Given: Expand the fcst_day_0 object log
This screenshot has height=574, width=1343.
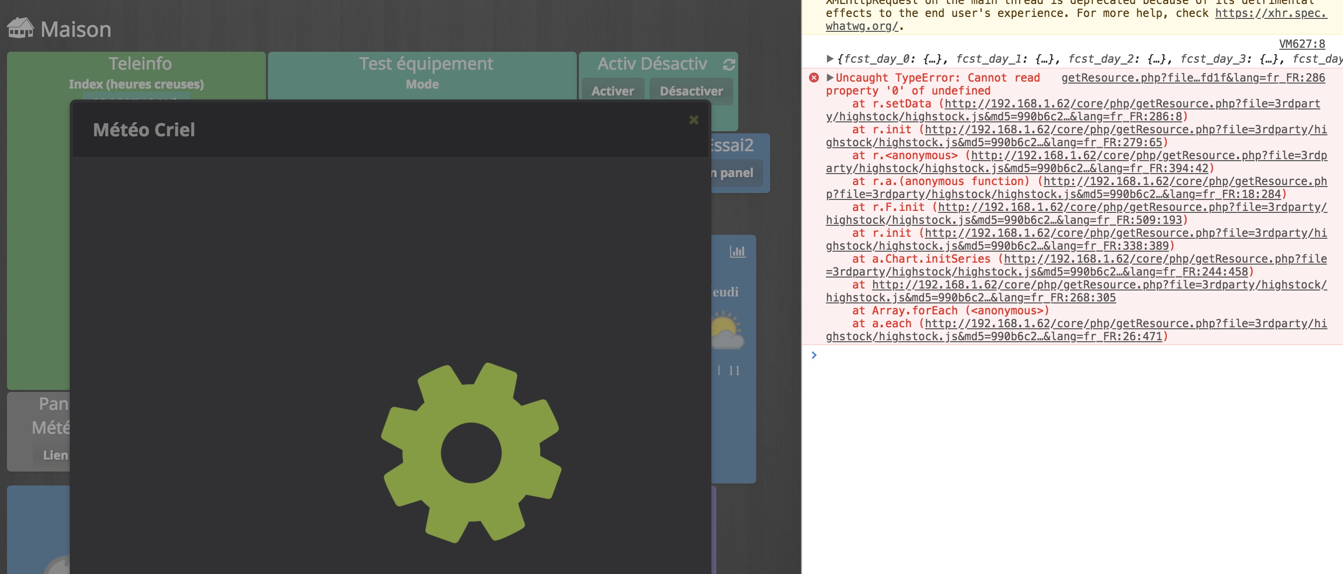Looking at the screenshot, I should (x=829, y=59).
